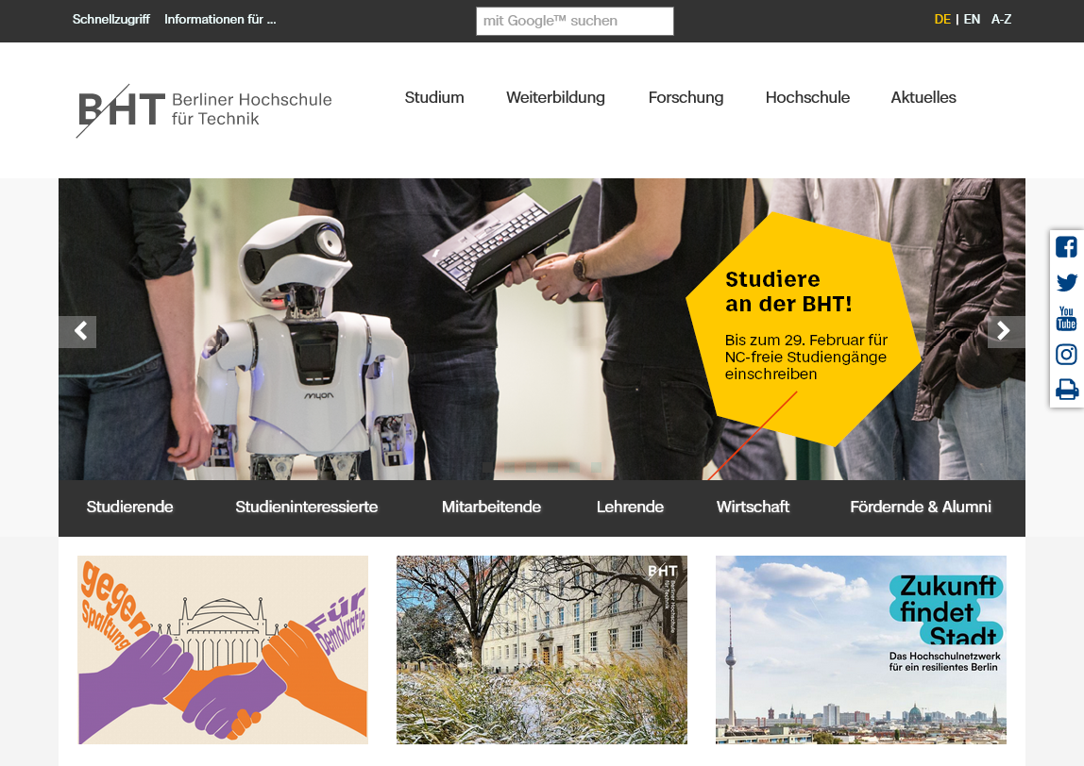Viewport: 1084px width, 766px height.
Task: Open the Fördernde & Alumni link
Action: (x=921, y=507)
